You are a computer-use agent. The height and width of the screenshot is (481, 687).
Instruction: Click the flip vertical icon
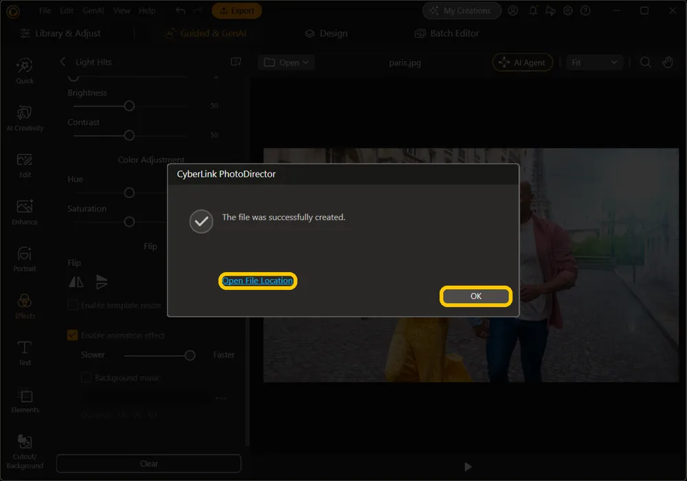point(101,282)
